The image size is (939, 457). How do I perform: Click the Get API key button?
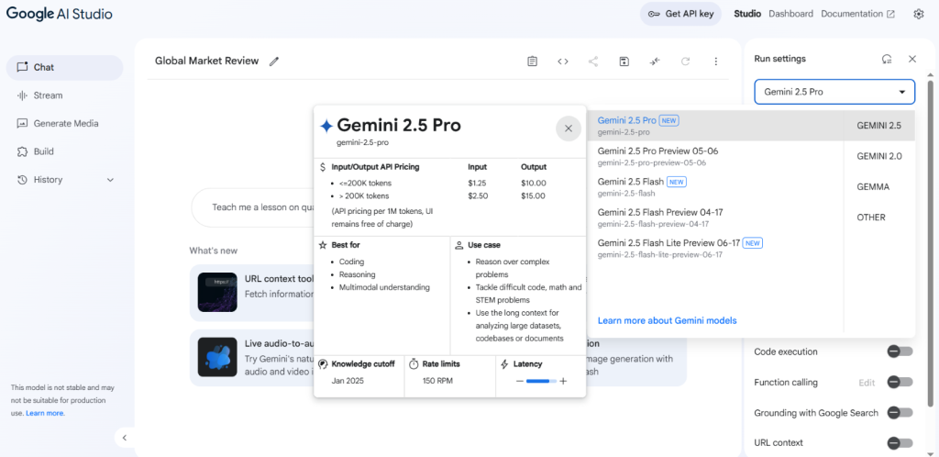click(x=681, y=14)
